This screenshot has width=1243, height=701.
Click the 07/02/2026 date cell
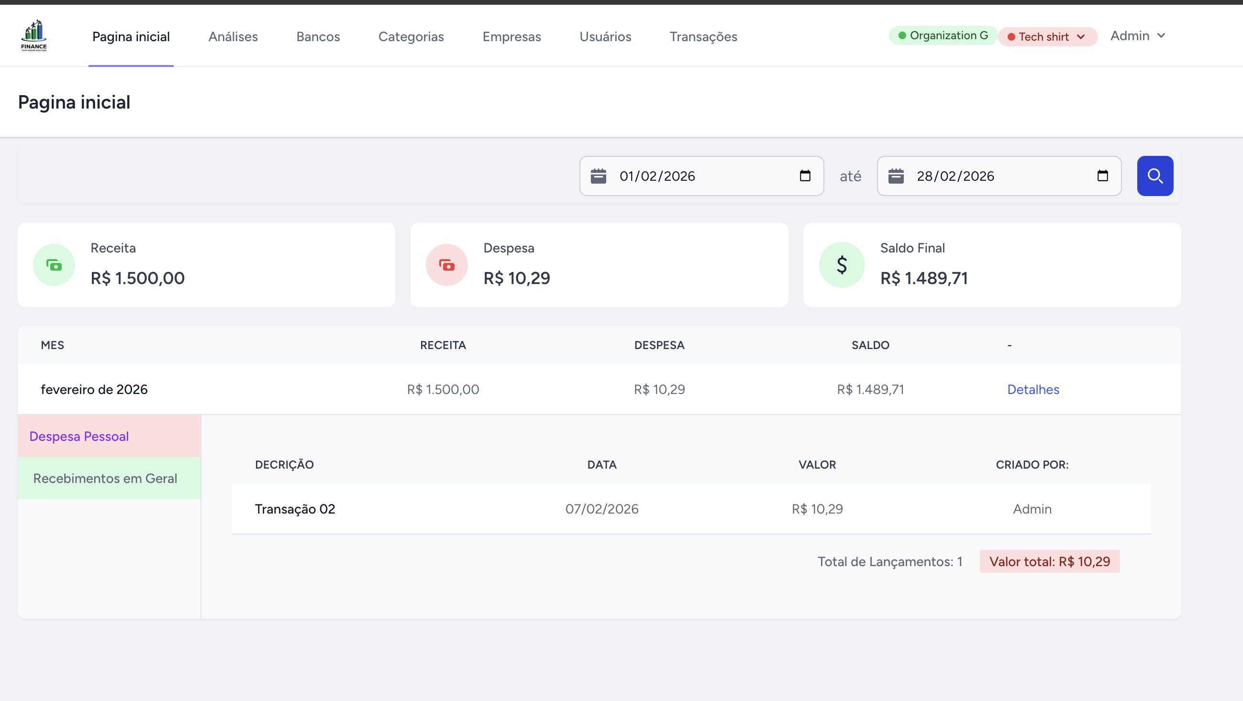coord(602,509)
